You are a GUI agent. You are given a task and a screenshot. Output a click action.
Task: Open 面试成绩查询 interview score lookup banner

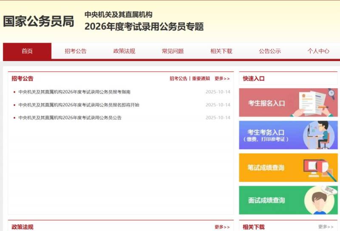[x=288, y=200]
